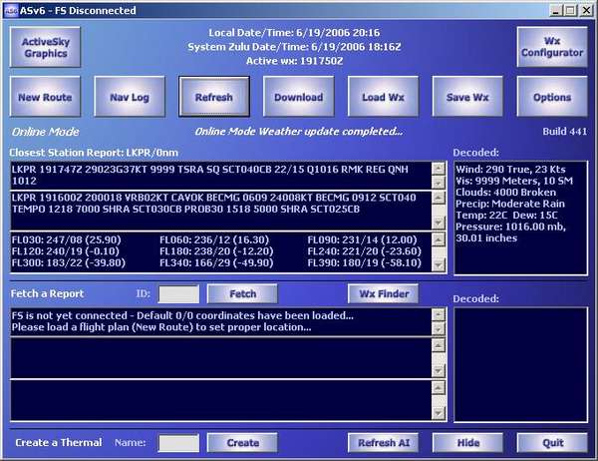Viewport: 598px width, 461px height.
Task: Click Load Wx
Action: click(383, 97)
